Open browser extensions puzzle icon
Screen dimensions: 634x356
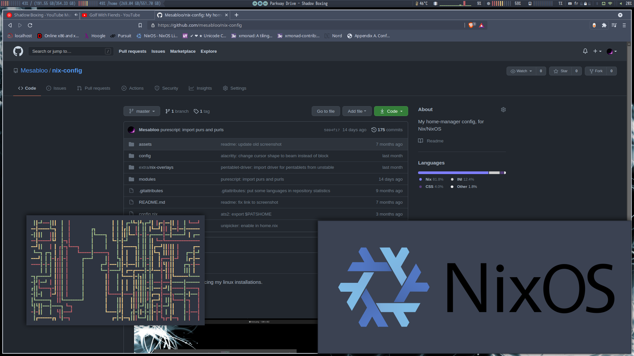tap(604, 25)
